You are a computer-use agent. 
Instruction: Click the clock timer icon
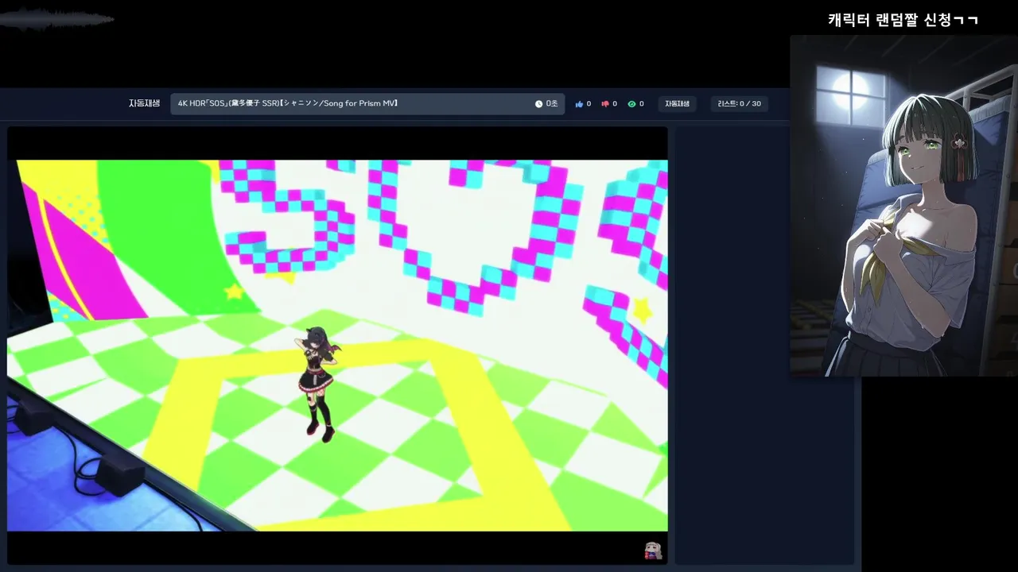tap(538, 104)
